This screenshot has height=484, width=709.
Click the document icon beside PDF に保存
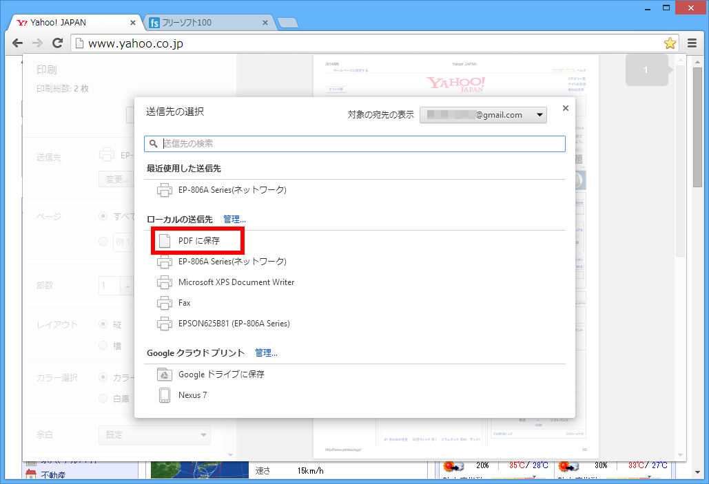165,241
